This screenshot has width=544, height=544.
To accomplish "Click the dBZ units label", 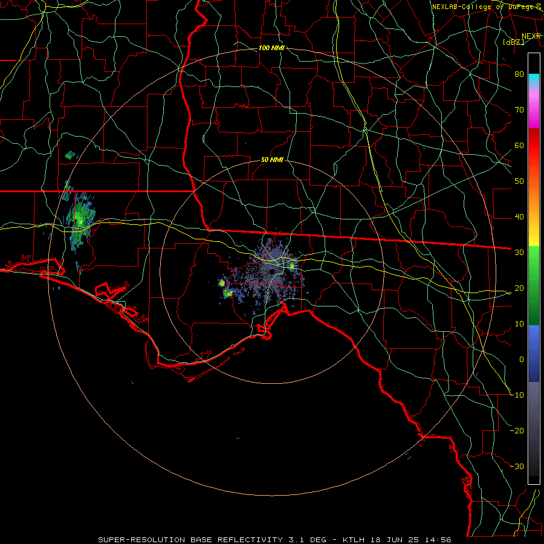I will (x=513, y=42).
